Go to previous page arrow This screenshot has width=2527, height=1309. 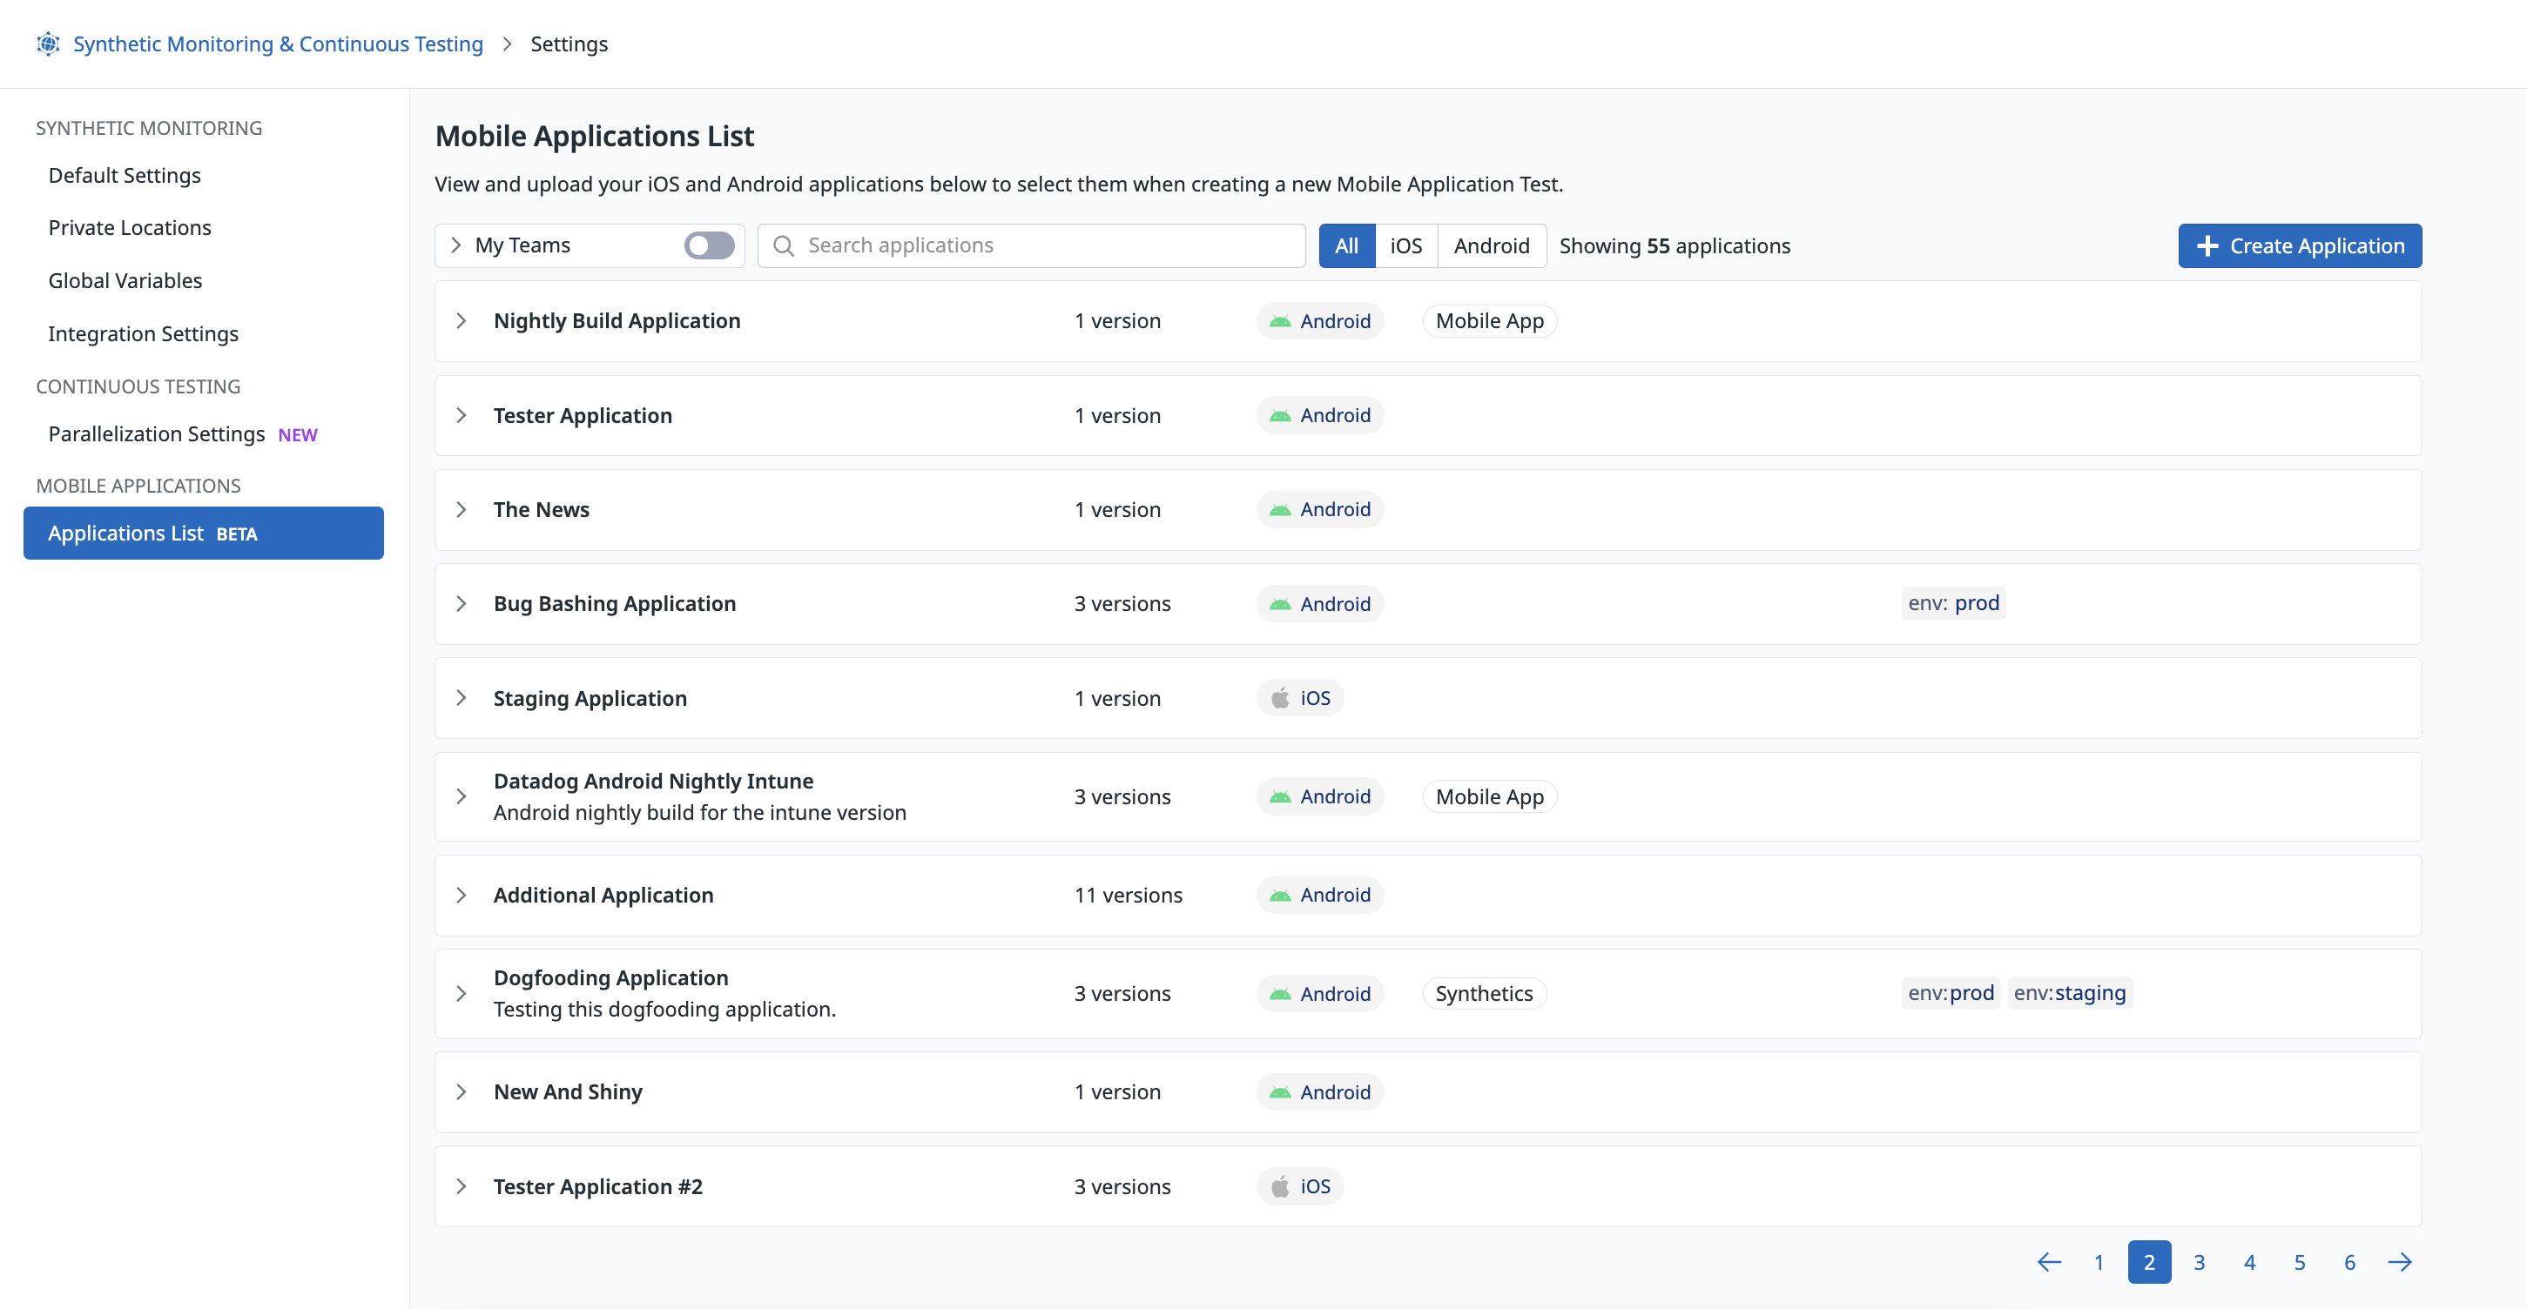click(2048, 1262)
